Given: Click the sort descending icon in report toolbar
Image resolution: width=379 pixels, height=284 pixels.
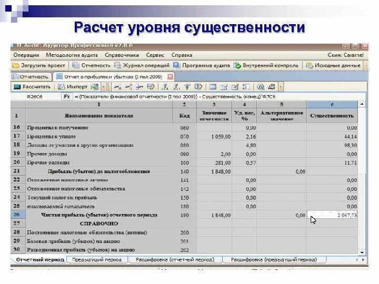Looking at the screenshot, I should coord(176,87).
